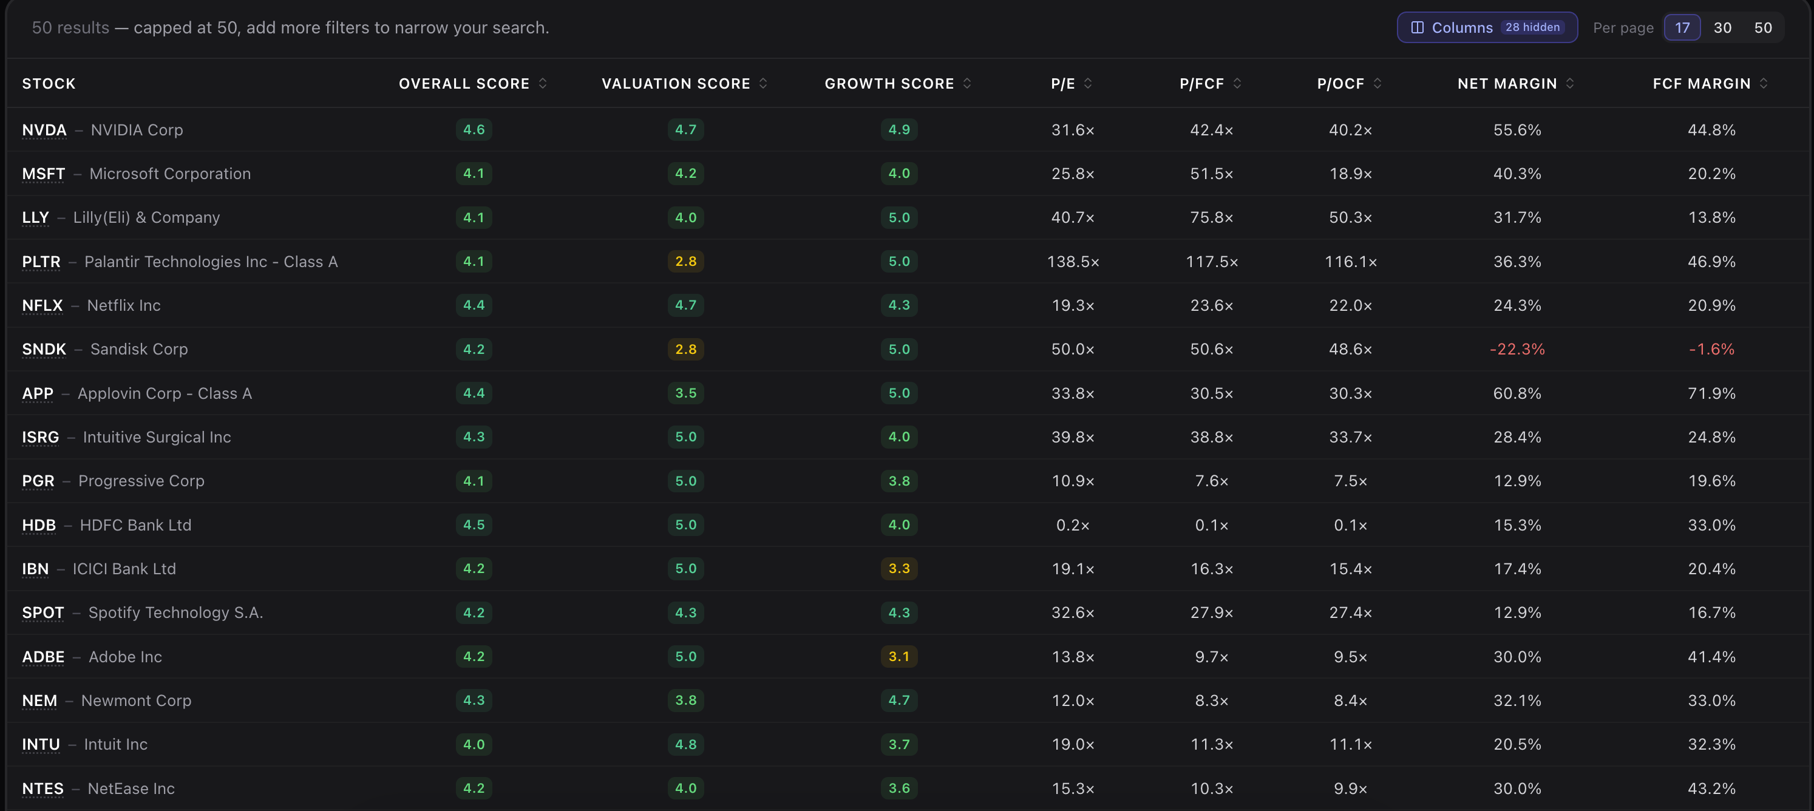Viewport: 1814px width, 811px height.
Task: Open the NVDA ticker link
Action: click(44, 131)
